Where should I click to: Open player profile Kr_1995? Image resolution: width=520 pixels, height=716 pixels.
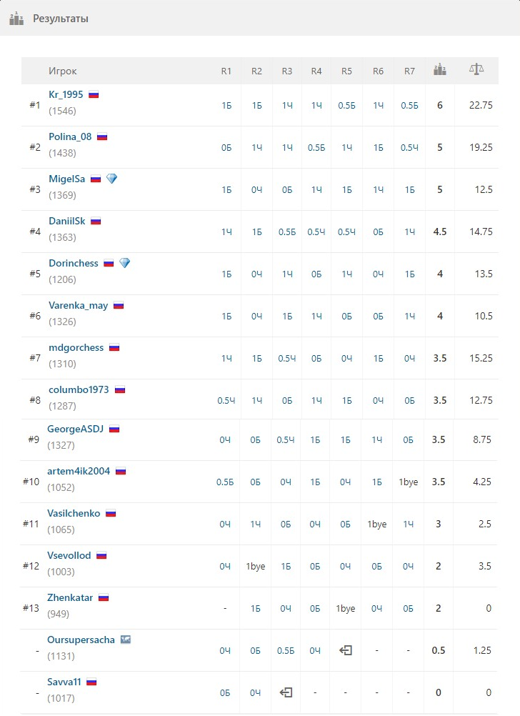[x=66, y=94]
